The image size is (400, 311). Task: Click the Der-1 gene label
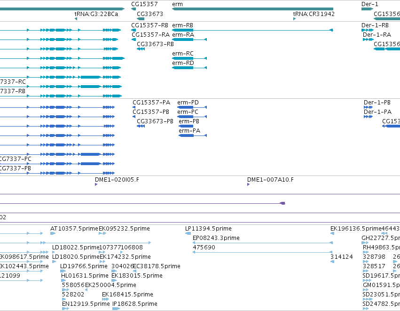(369, 4)
